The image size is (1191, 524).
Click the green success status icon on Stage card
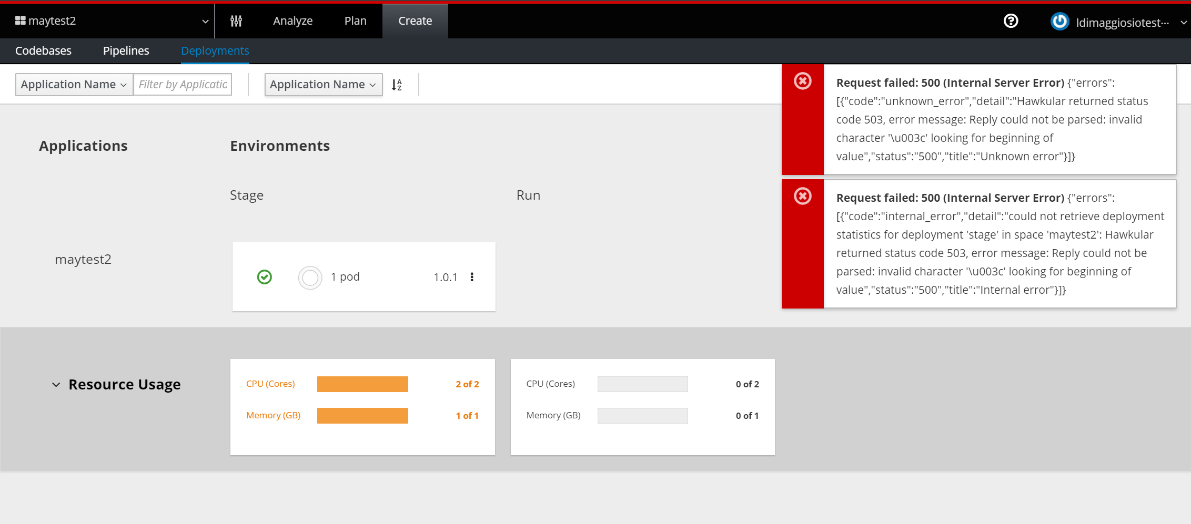coord(265,277)
